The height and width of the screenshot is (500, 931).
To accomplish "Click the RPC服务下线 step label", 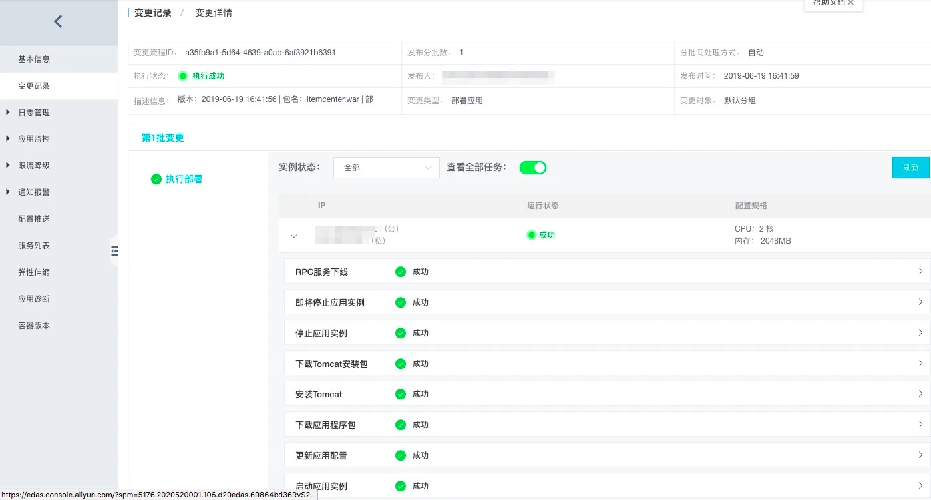I will pos(321,272).
